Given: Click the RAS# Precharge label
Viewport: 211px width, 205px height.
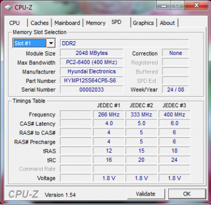Looking at the screenshot, I should point(35,142).
